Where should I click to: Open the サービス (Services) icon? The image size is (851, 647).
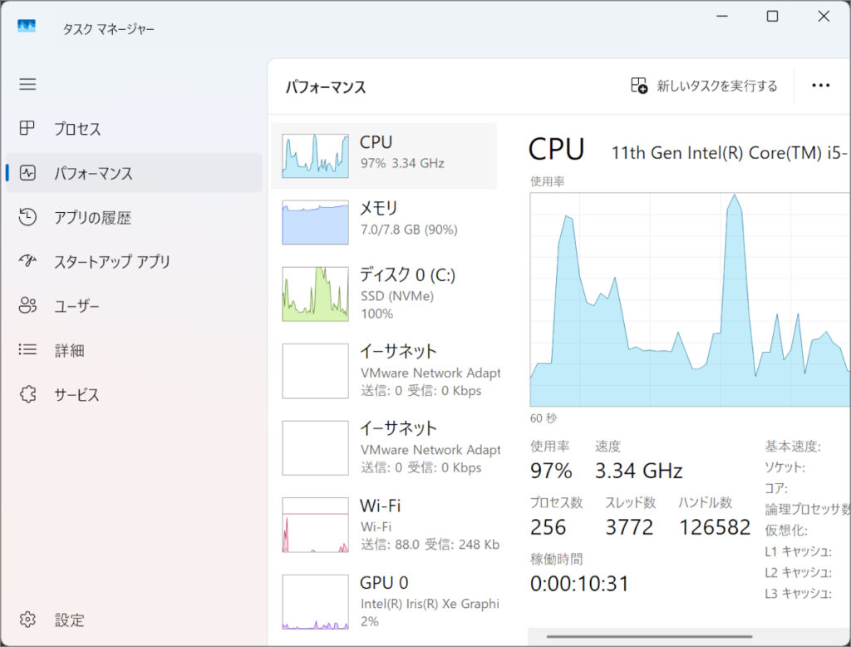pos(29,394)
